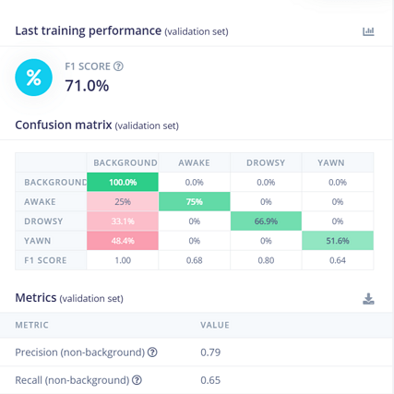Viewport: 394px width, 394px height.
Task: Select the 75% AWAKE diagonal cell
Action: [x=195, y=201]
